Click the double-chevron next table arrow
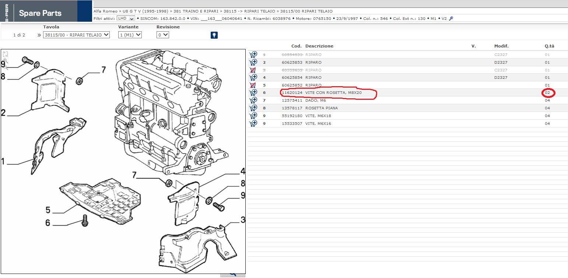Viewport: 568px width, 278px height. pos(39,35)
